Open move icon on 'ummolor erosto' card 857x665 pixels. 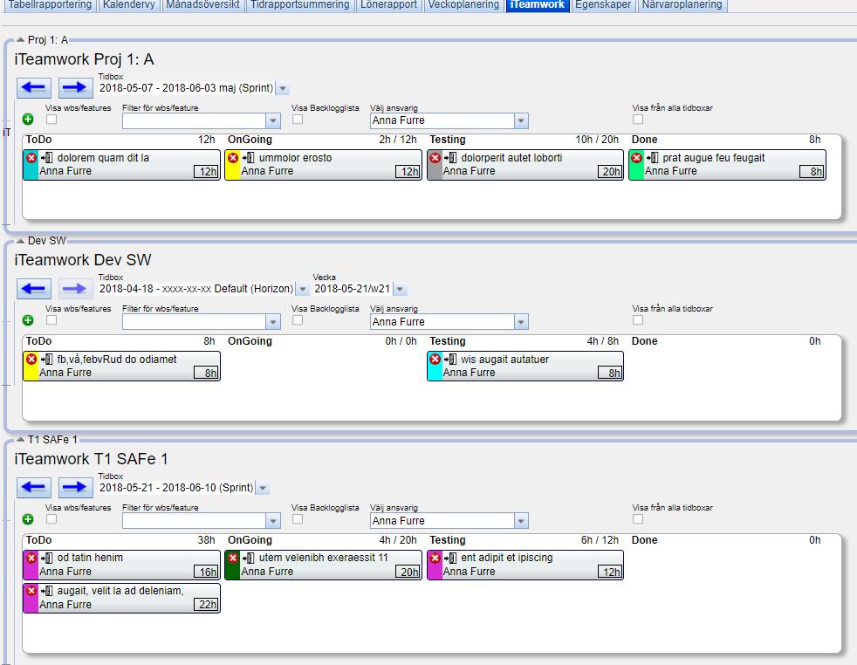click(248, 158)
